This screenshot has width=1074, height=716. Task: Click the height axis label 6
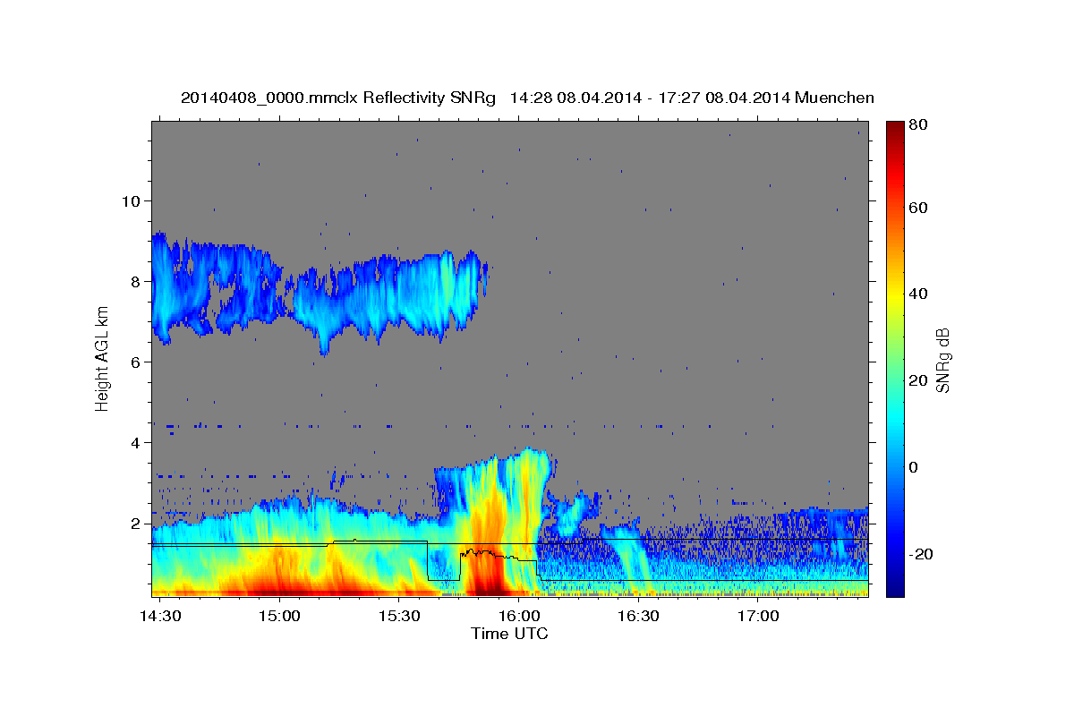[137, 362]
